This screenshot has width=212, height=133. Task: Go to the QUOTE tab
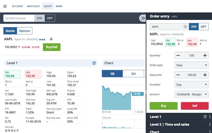[x=48, y=6]
